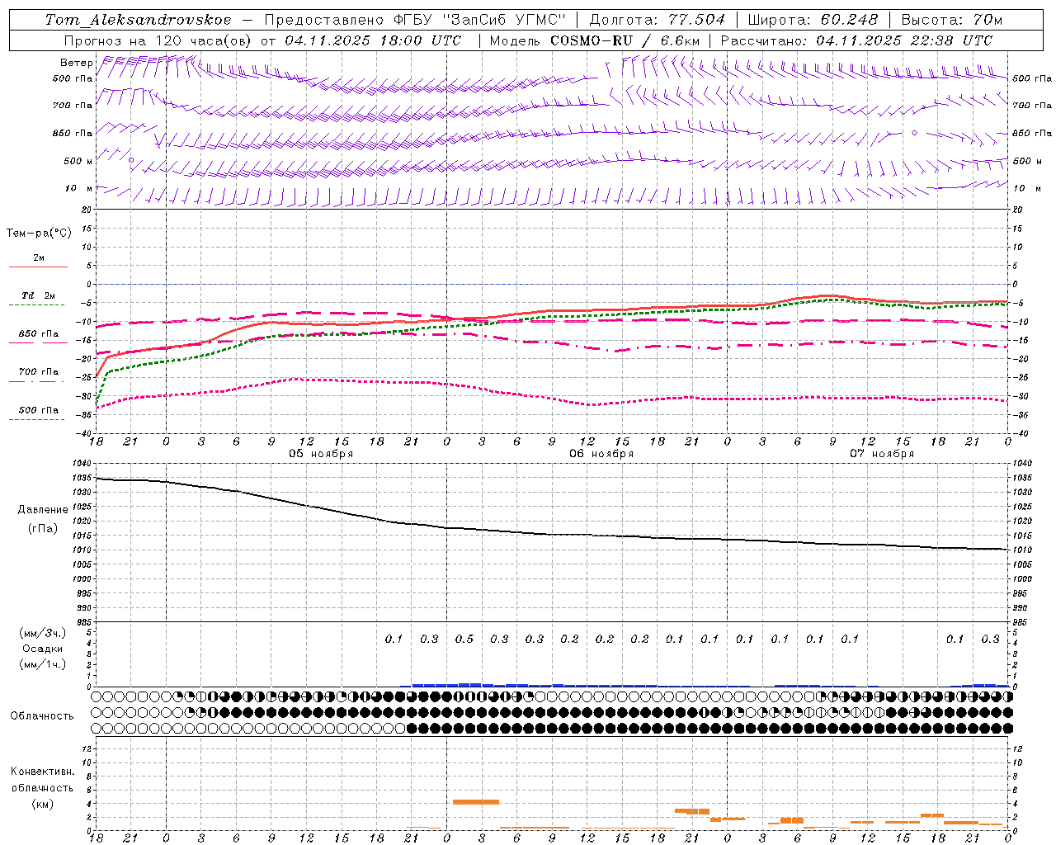Click the Давление pressure panel label

pos(43,510)
